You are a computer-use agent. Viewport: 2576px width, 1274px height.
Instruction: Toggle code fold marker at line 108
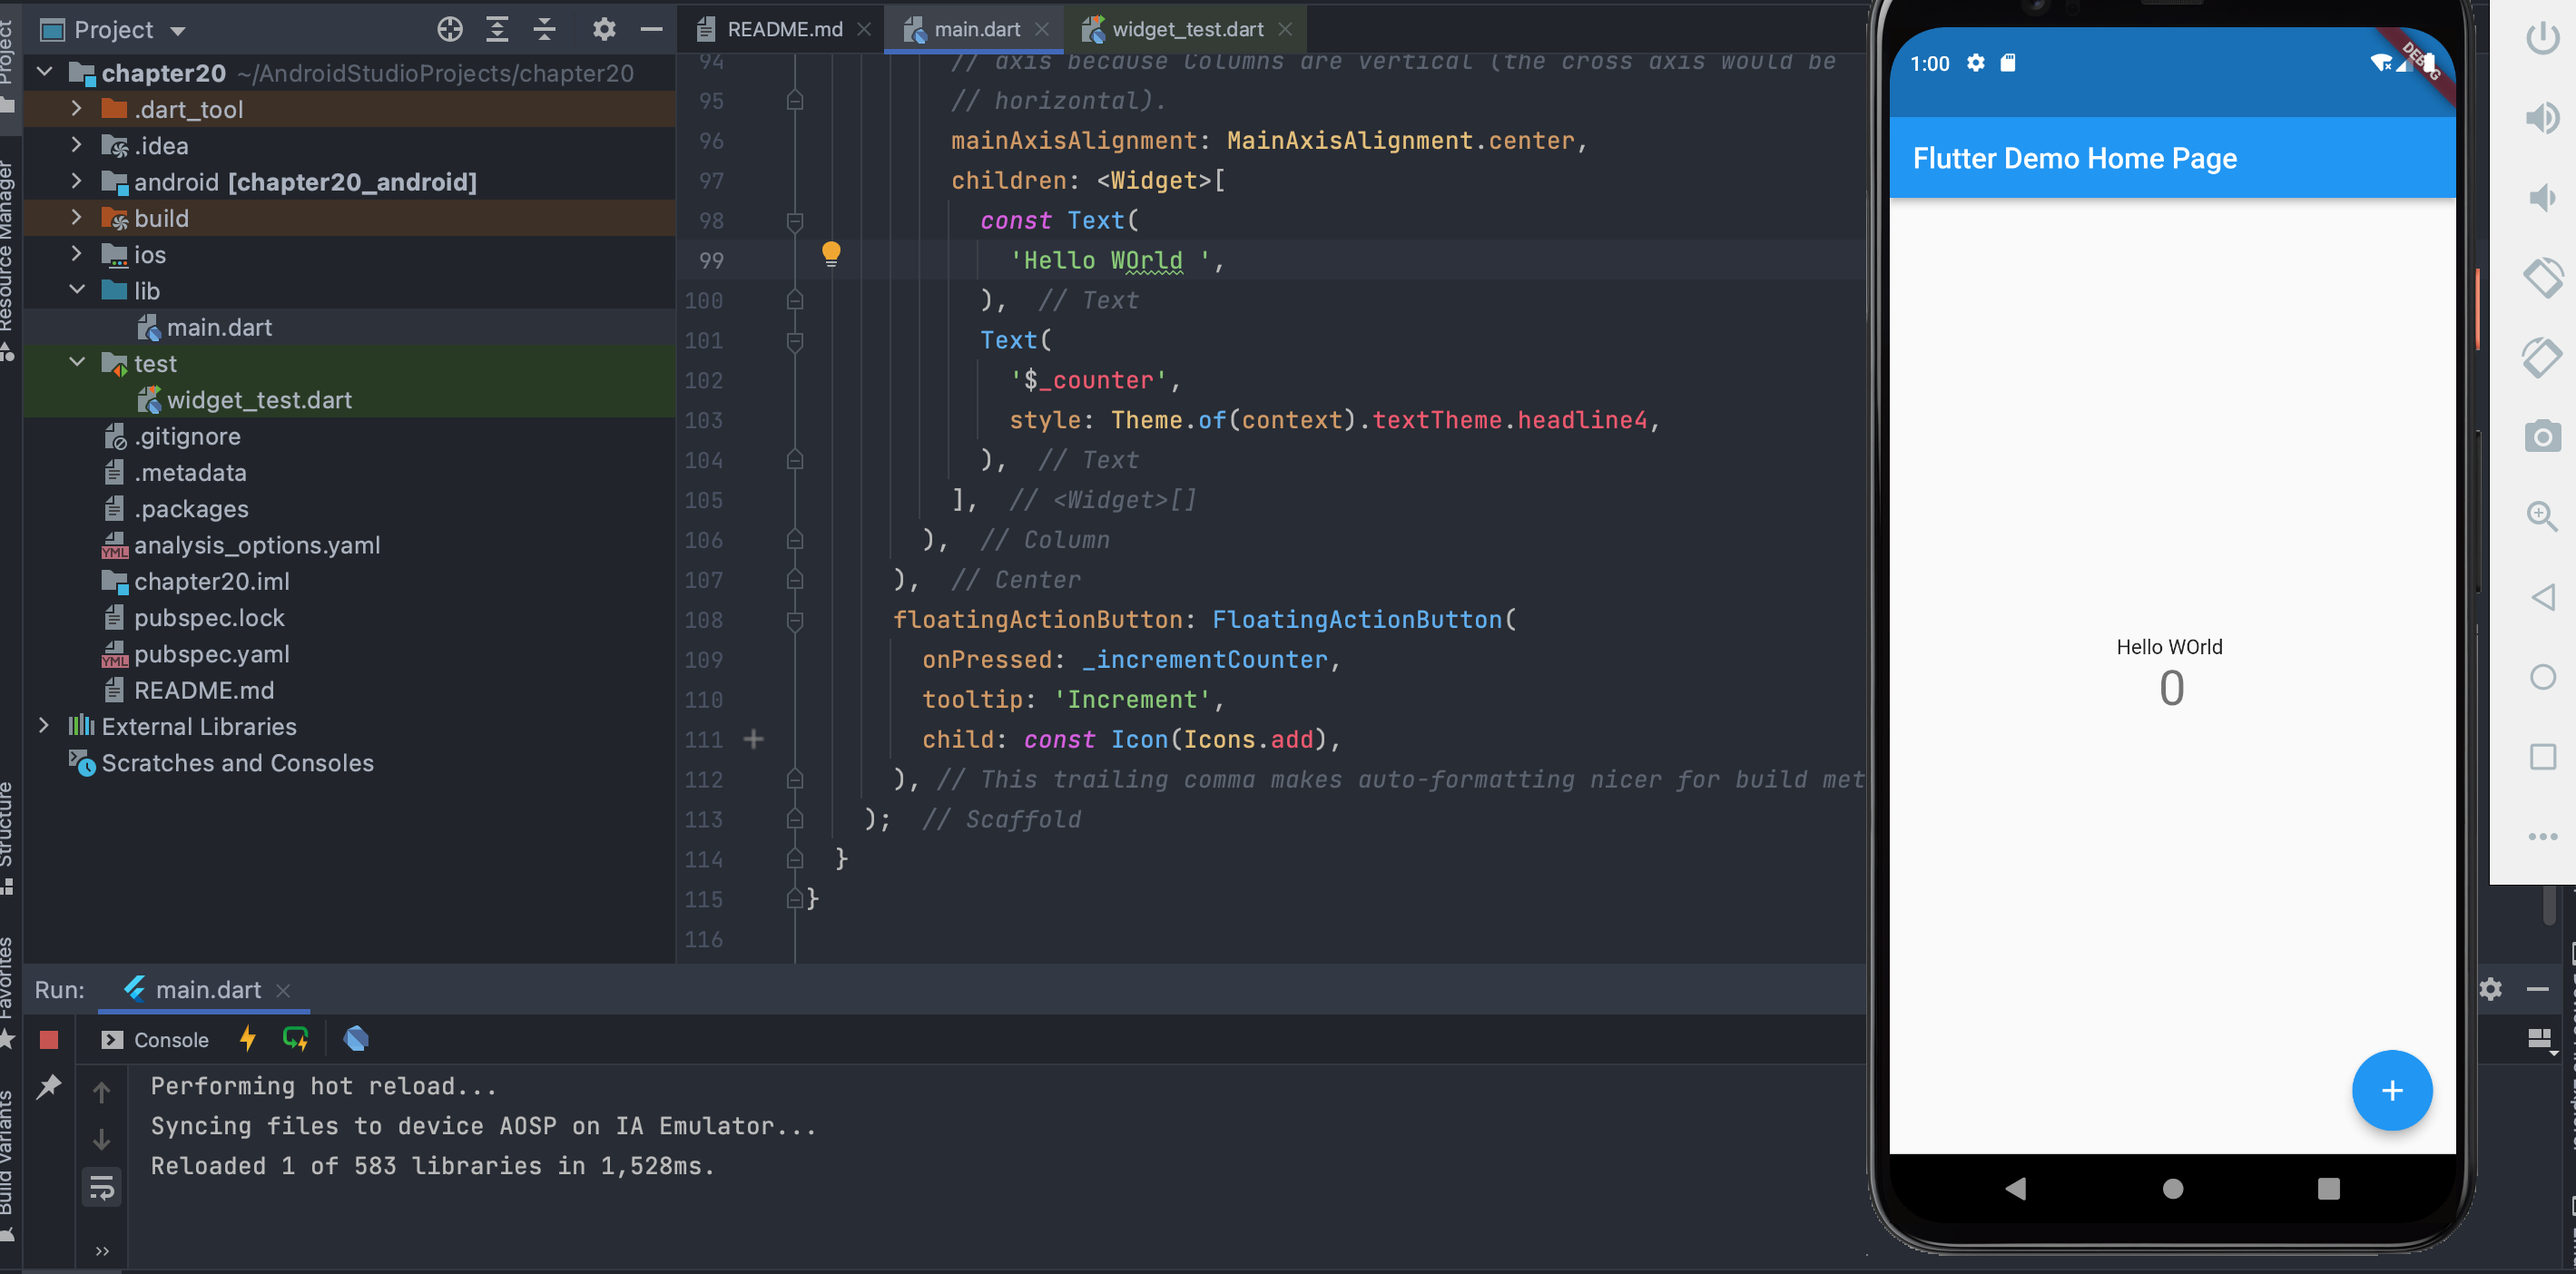795,620
